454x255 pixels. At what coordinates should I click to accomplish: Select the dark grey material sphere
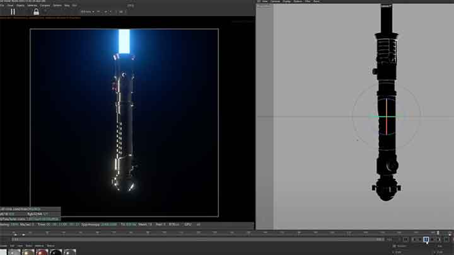pos(70,252)
